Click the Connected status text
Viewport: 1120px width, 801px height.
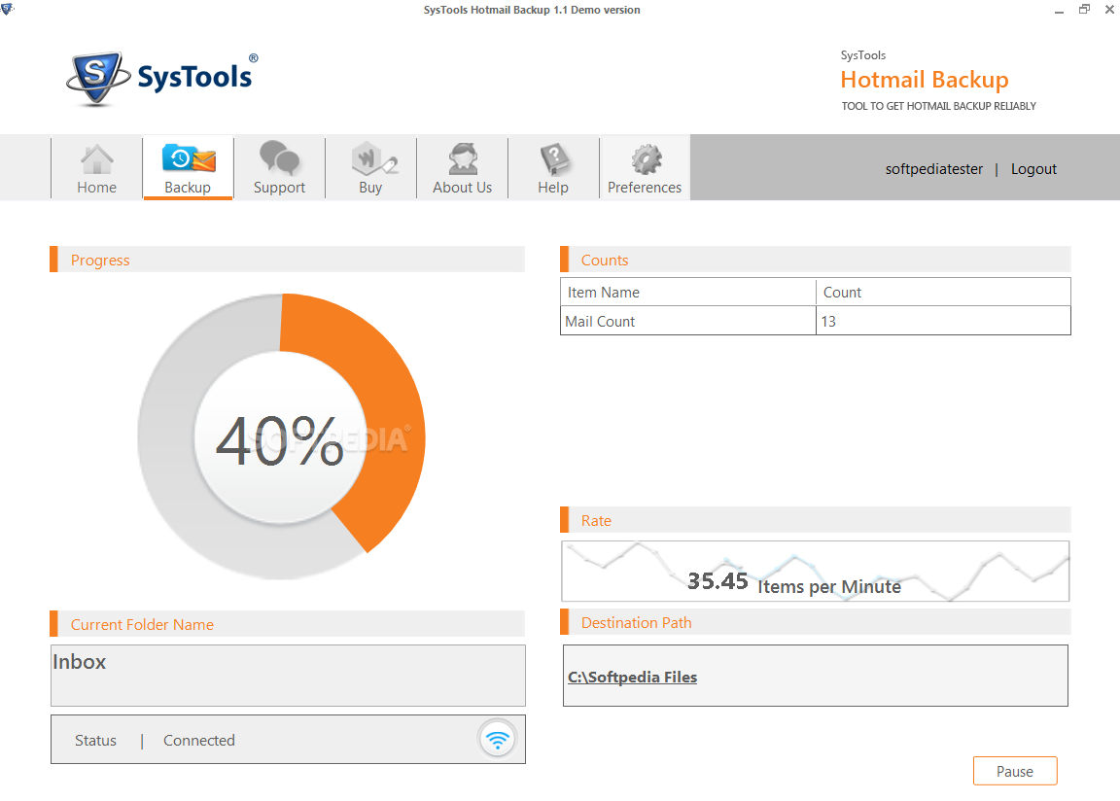pos(198,741)
